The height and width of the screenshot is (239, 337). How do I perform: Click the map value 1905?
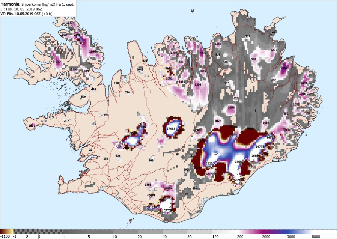pos(203,53)
